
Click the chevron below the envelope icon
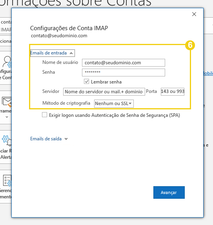[7, 117]
